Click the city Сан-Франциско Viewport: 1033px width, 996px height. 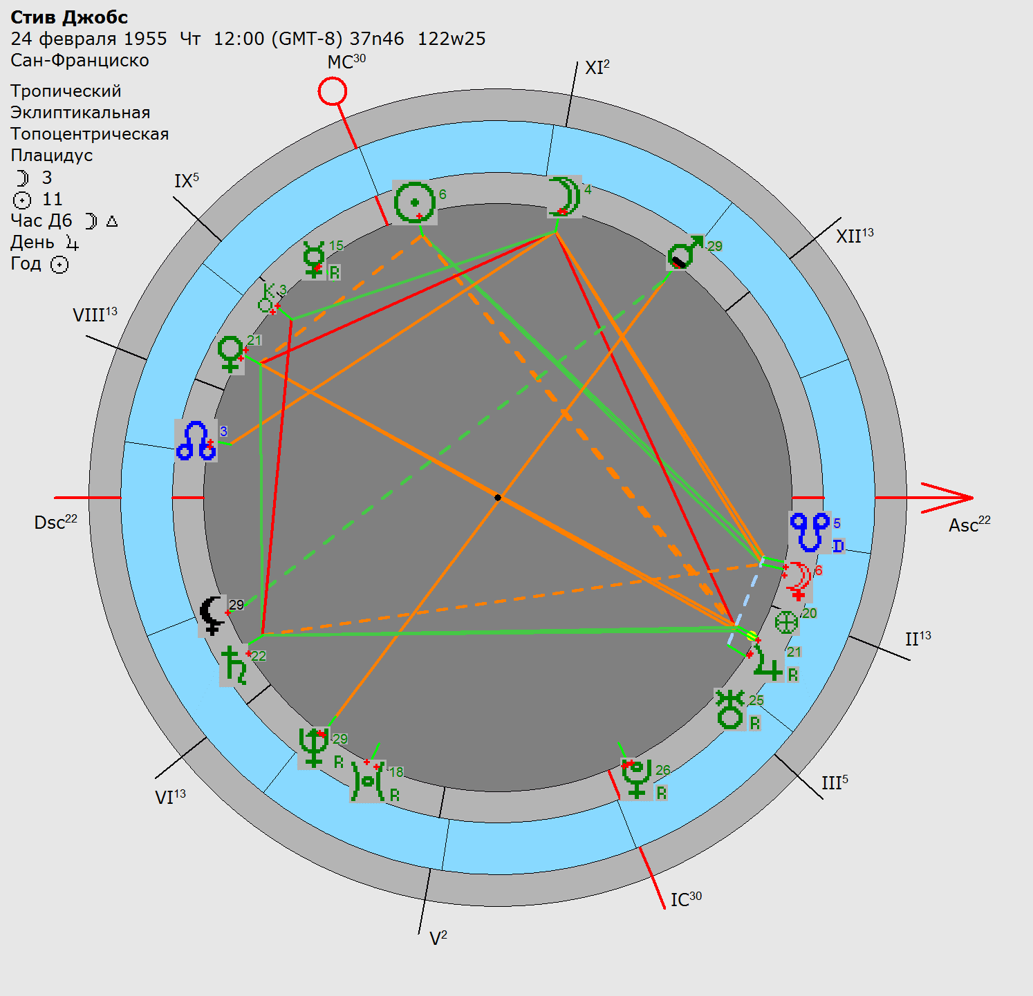coord(80,60)
